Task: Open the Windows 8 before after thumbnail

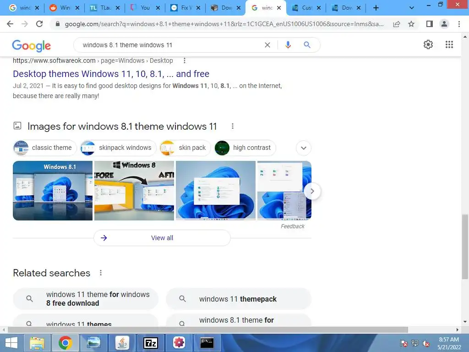Action: click(x=134, y=191)
